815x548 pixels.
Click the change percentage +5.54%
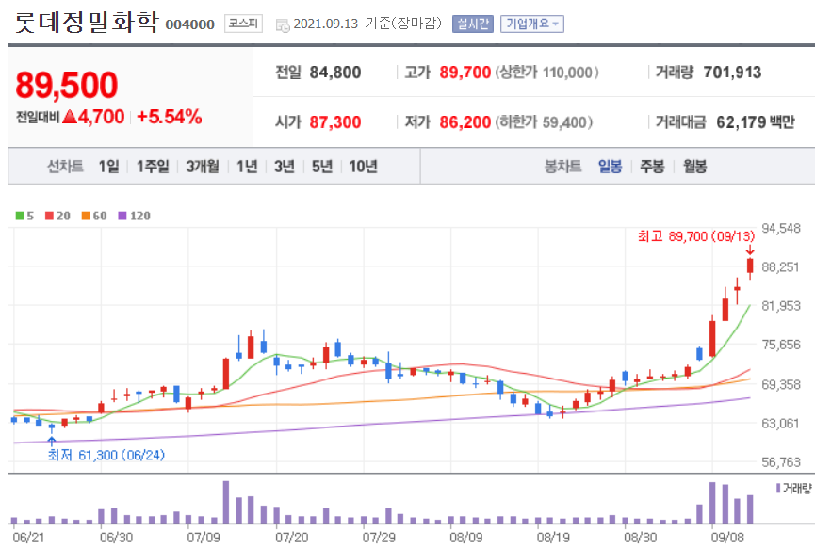pos(170,117)
